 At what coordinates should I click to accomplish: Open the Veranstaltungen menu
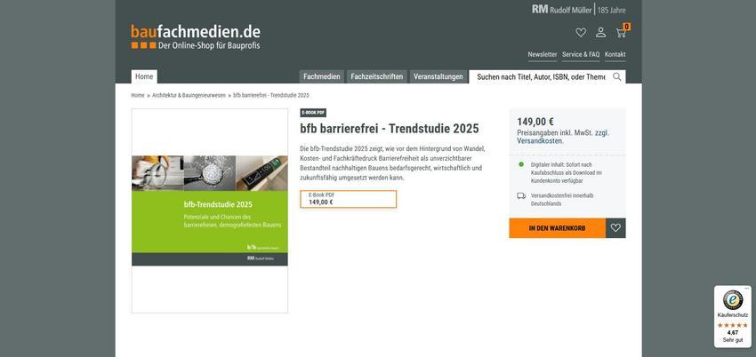click(x=438, y=76)
